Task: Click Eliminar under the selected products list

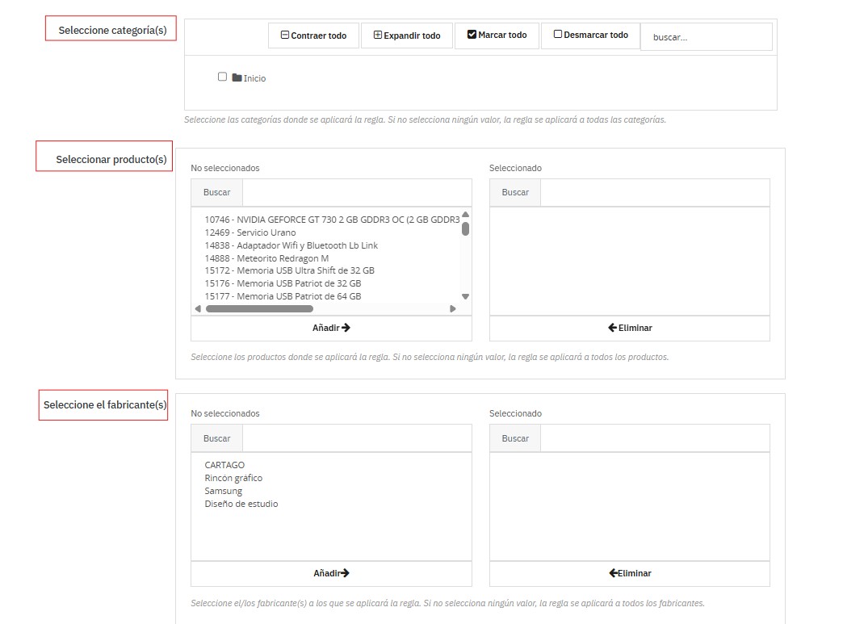Action: tap(630, 329)
